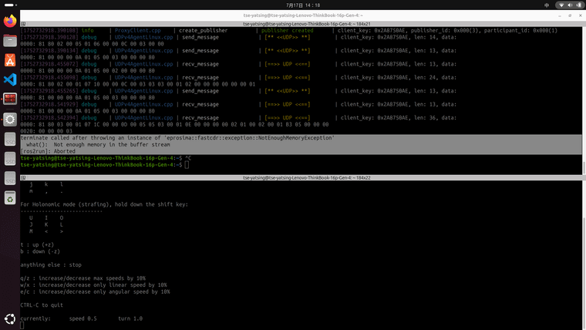The image size is (586, 330).
Task: Click 'turn 1.0' value in lower terminal
Action: pyautogui.click(x=130, y=318)
